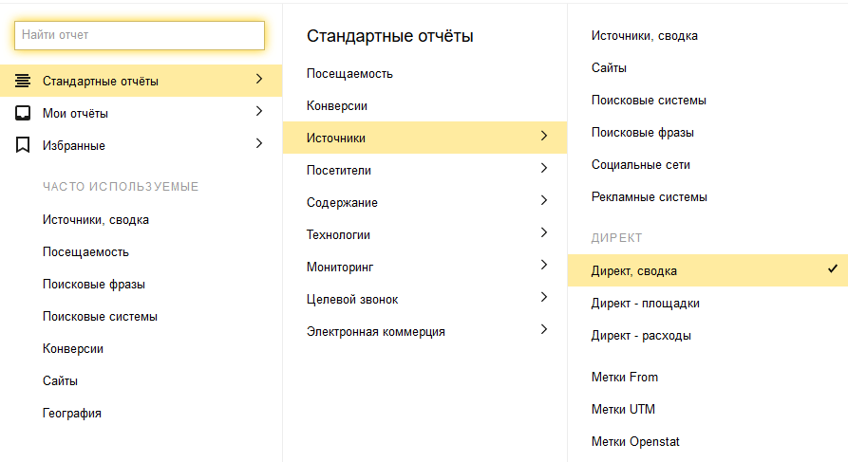This screenshot has height=462, width=848.
Task: Expand the Содержание chevron
Action: 544,201
